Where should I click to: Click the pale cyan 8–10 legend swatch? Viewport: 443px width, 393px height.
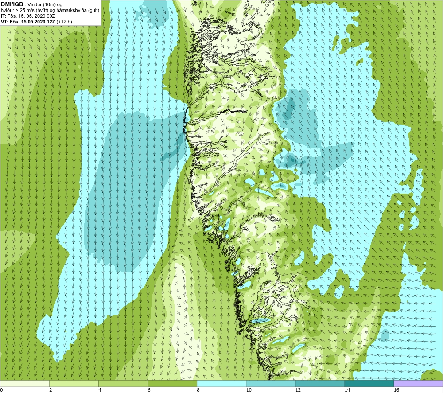tap(221, 383)
